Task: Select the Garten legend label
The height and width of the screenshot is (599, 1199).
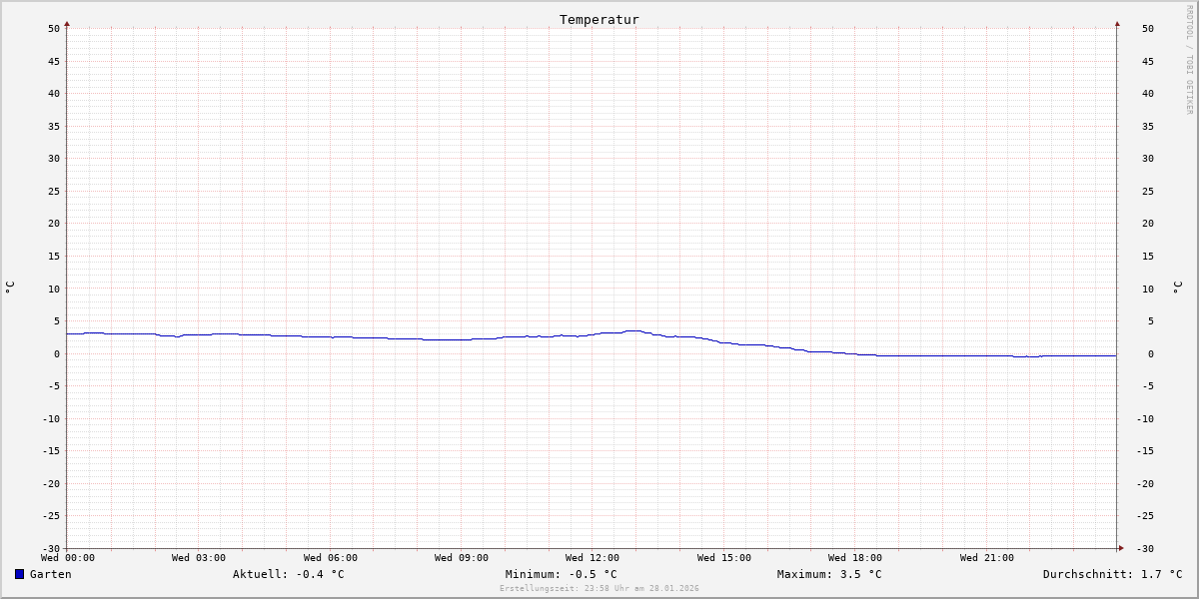Action: pos(51,574)
